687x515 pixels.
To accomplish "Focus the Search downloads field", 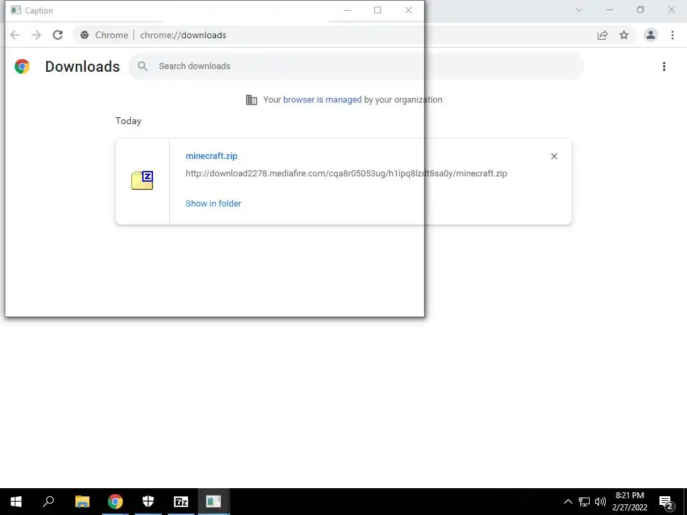I will [x=356, y=66].
